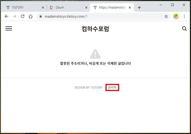
Task: Reload the page with refresh icon
Action: point(23,16)
